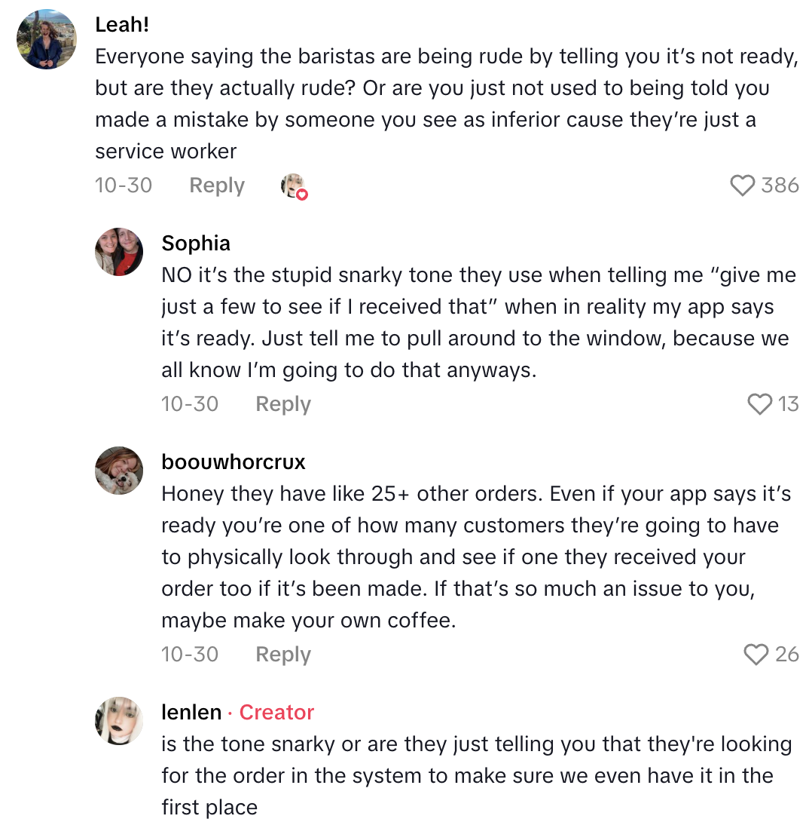
Task: Select the username lenlen
Action: (191, 712)
